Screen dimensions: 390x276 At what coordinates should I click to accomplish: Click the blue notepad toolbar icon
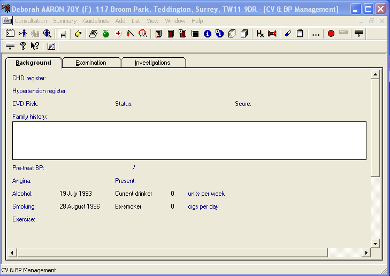point(300,34)
